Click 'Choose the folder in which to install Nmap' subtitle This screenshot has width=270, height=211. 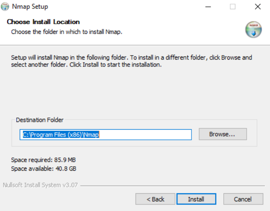pyautogui.click(x=67, y=32)
